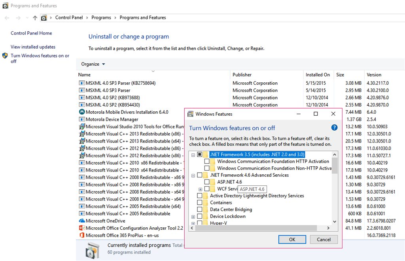Image resolution: width=405 pixels, height=261 pixels.
Task: Sort programs by Installed On column
Action: (x=318, y=75)
